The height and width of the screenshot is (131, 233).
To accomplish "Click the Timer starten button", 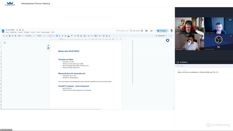I will (135, 31).
